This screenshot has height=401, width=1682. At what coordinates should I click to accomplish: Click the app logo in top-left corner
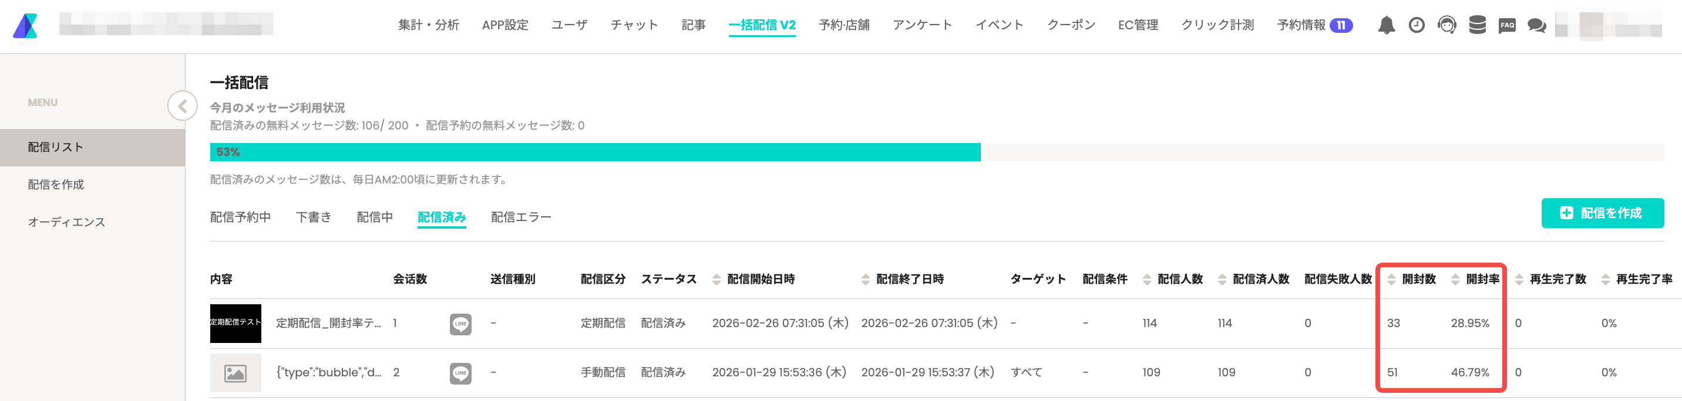pos(25,25)
